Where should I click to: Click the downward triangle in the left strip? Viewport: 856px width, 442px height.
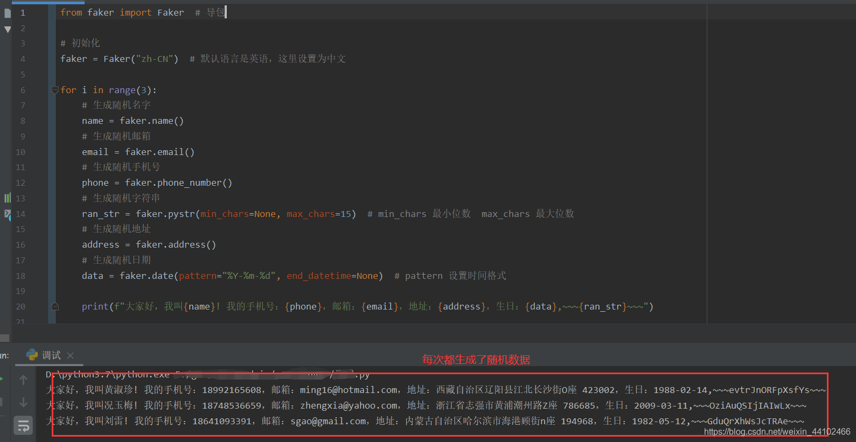pos(8,30)
